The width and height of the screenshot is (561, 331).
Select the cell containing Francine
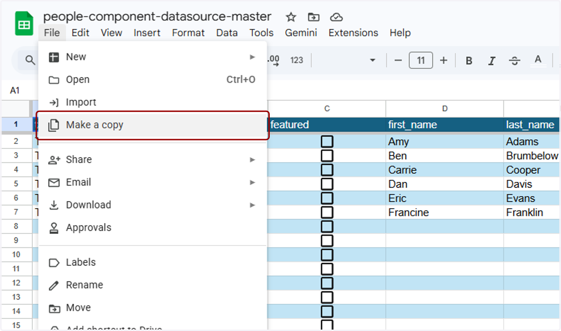click(445, 212)
